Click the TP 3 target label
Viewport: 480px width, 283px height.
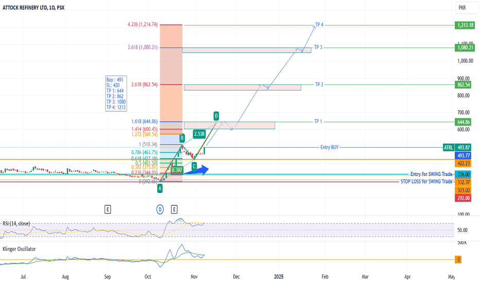click(318, 47)
